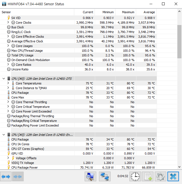
Task: Expand the Core Effective Clocks row
Action: coord(8,36)
